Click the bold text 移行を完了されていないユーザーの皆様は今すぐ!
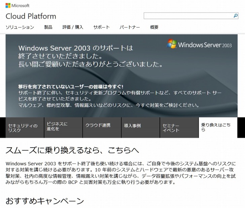This screenshot has width=245, height=208. click(x=71, y=87)
